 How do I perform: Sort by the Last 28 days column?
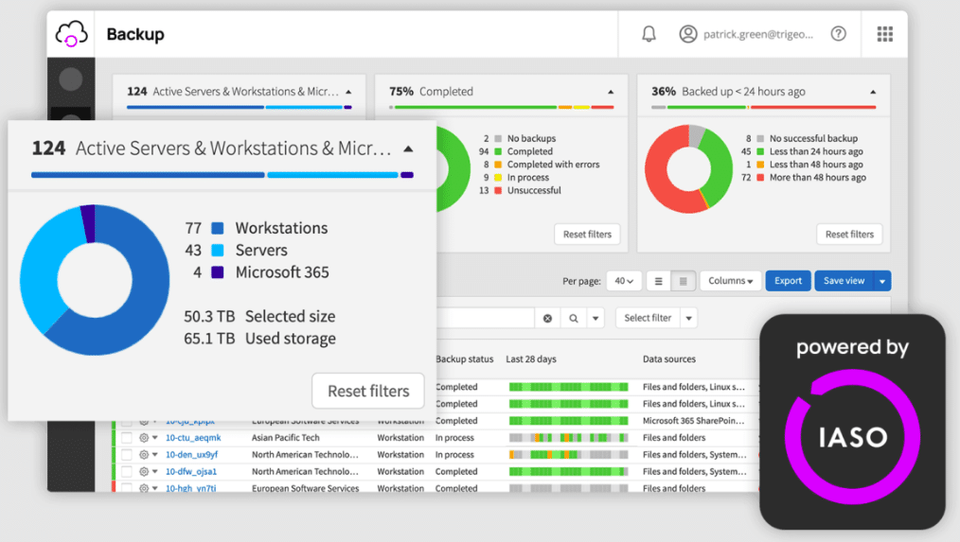(x=531, y=359)
